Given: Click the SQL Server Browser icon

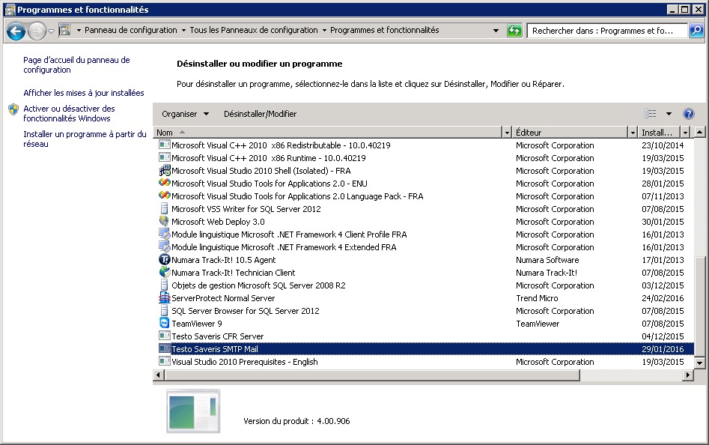Looking at the screenshot, I should [x=165, y=311].
